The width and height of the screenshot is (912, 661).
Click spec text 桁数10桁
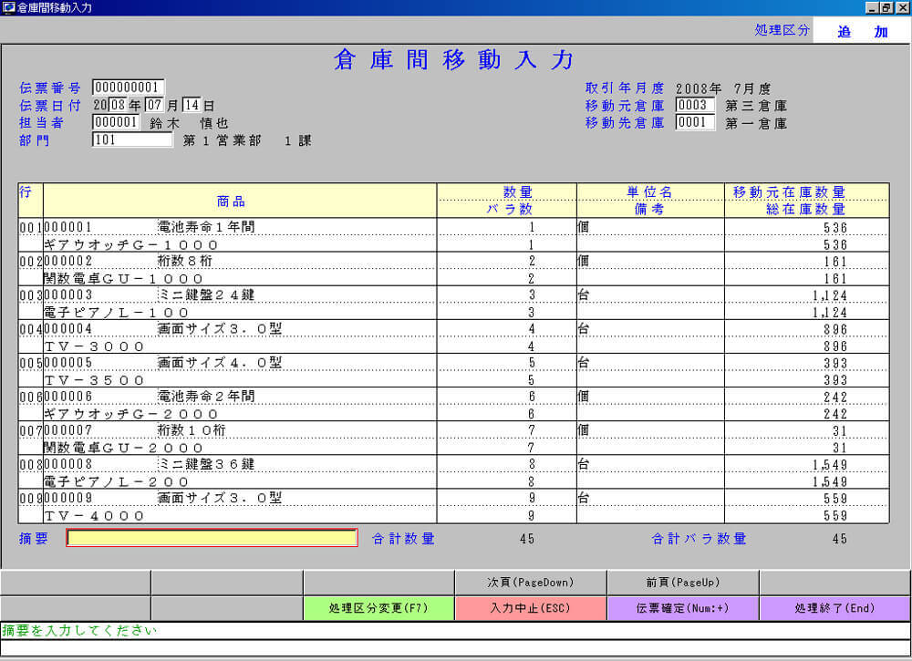[192, 429]
